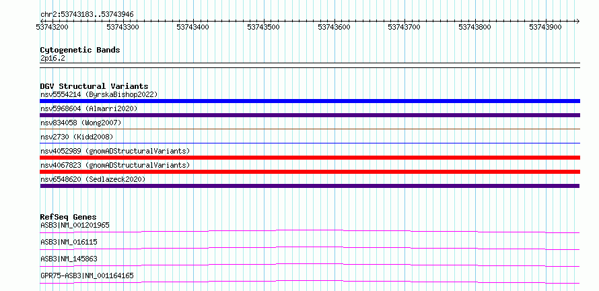
Task: Select ruler position 53743400
Action: [x=193, y=27]
